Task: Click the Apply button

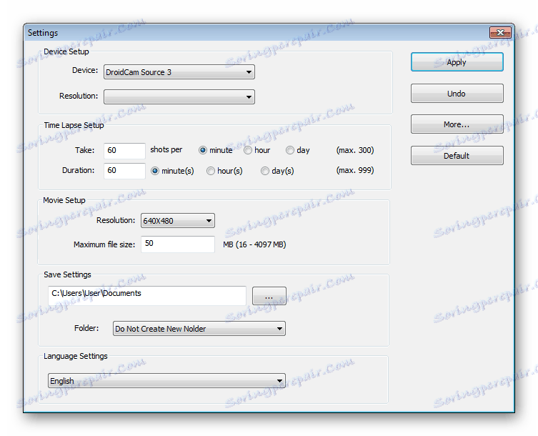Action: [x=457, y=62]
